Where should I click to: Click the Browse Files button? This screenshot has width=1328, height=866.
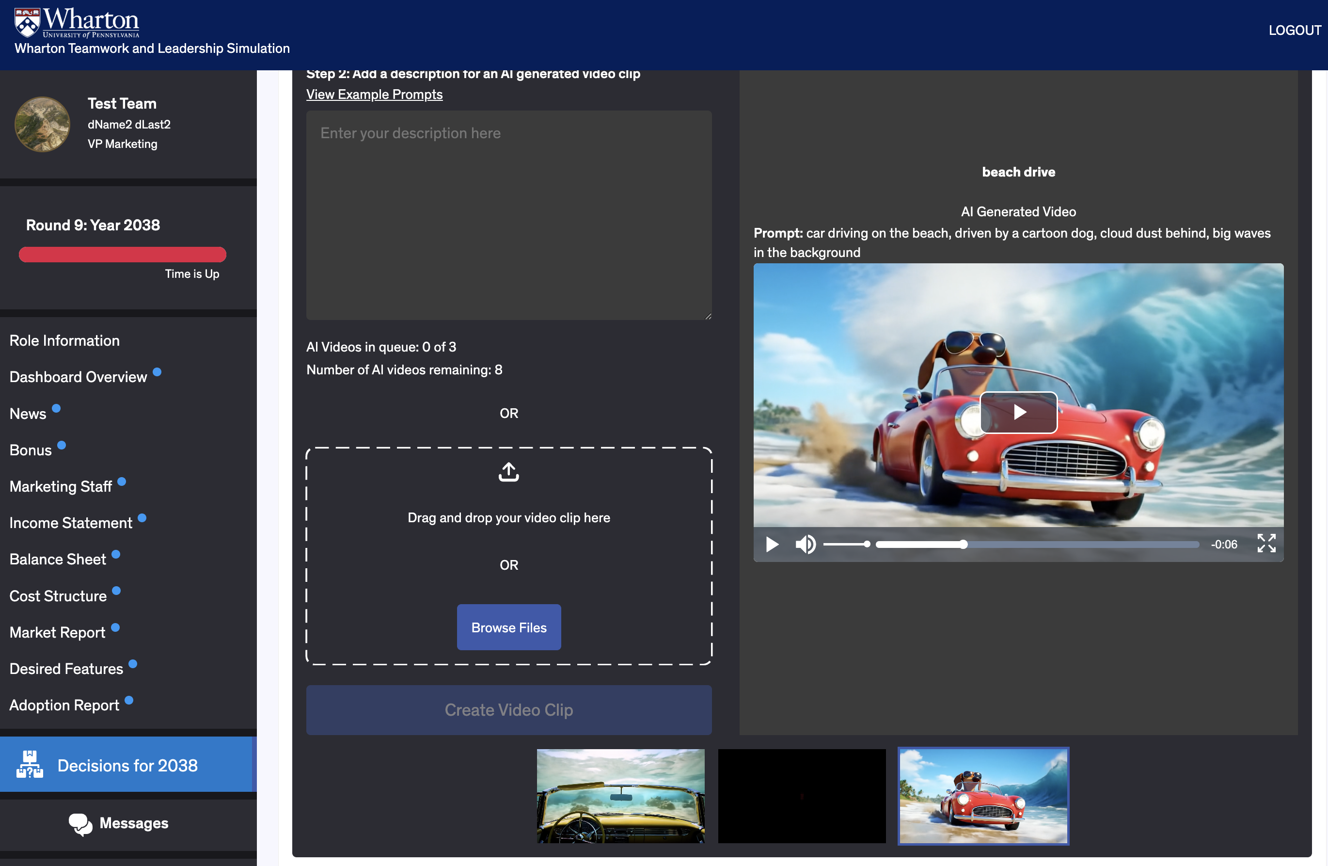508,627
